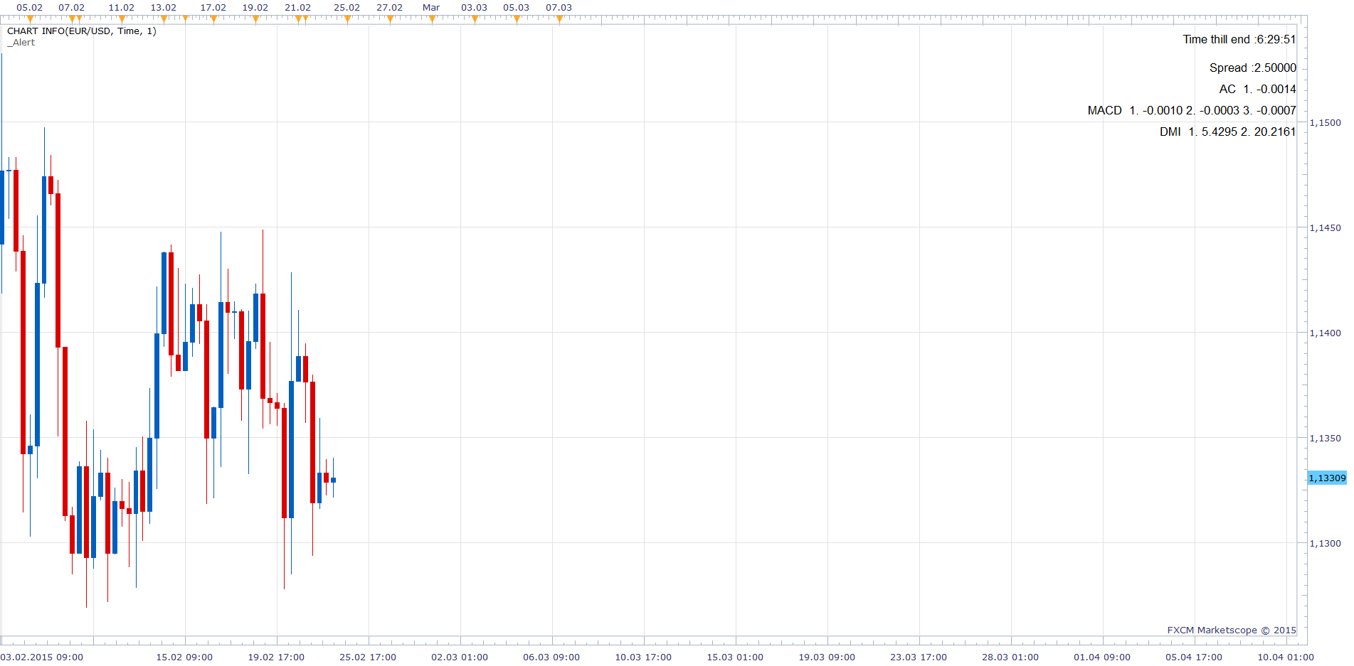Select the orange marker under 07.03

559,19
